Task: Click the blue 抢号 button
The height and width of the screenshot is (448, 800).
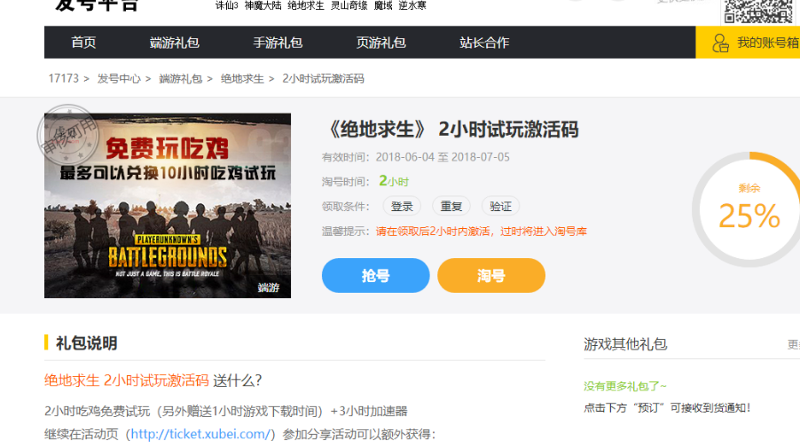Action: [x=375, y=276]
